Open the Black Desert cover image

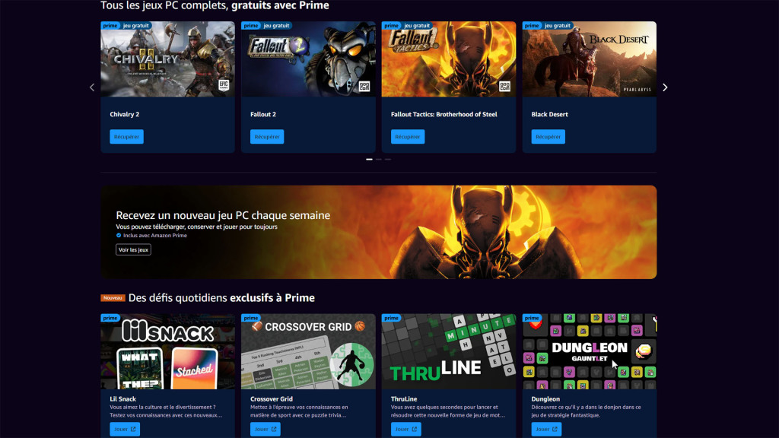point(590,59)
